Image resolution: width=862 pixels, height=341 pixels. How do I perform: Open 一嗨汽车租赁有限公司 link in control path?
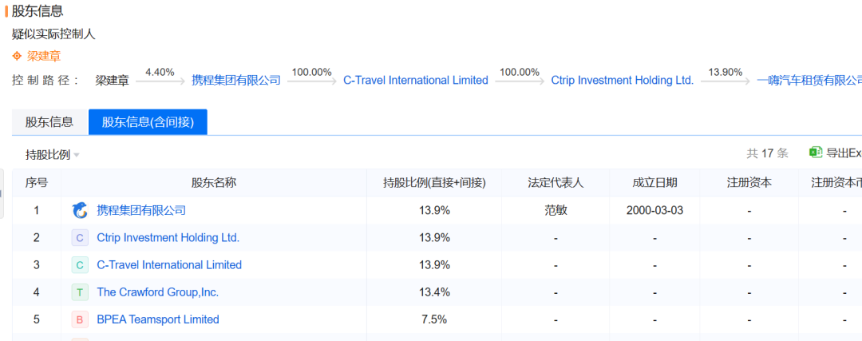[809, 81]
